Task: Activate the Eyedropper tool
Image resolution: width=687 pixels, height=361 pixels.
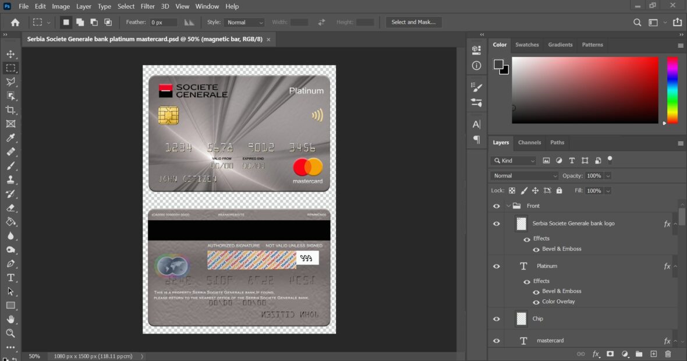Action: coord(10,137)
